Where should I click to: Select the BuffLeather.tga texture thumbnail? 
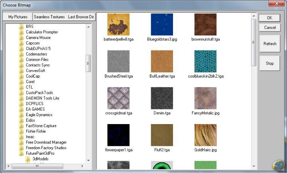coord(162,61)
